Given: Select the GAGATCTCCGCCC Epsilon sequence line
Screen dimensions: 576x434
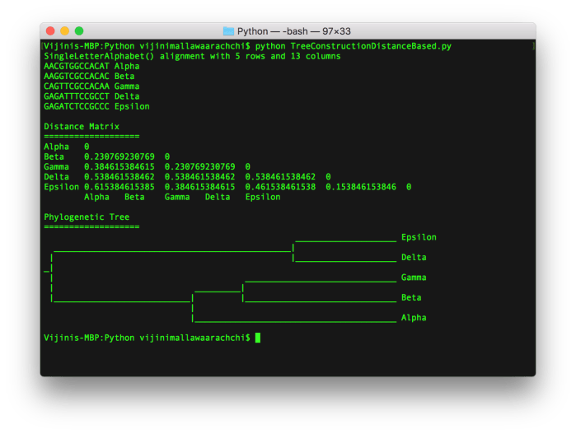Looking at the screenshot, I should coord(96,106).
